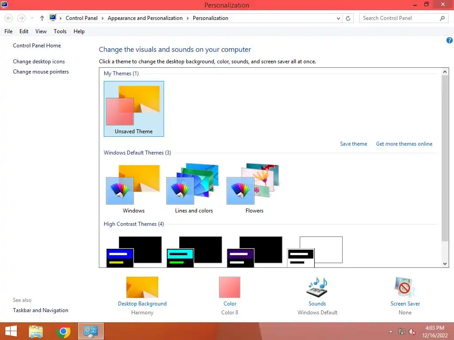Screen dimensions: 454x340
Task: Open the Tools menu
Action: pos(60,31)
